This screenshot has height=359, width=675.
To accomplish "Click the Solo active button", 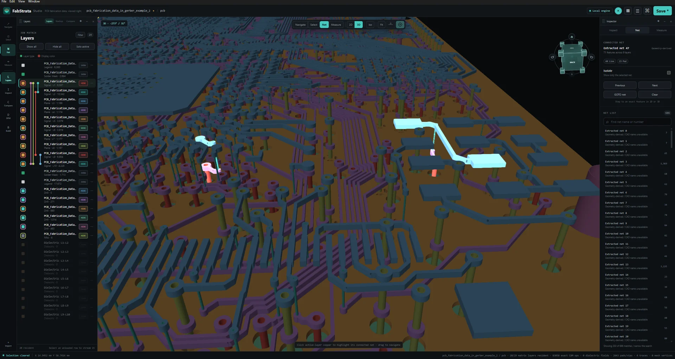I will [83, 46].
